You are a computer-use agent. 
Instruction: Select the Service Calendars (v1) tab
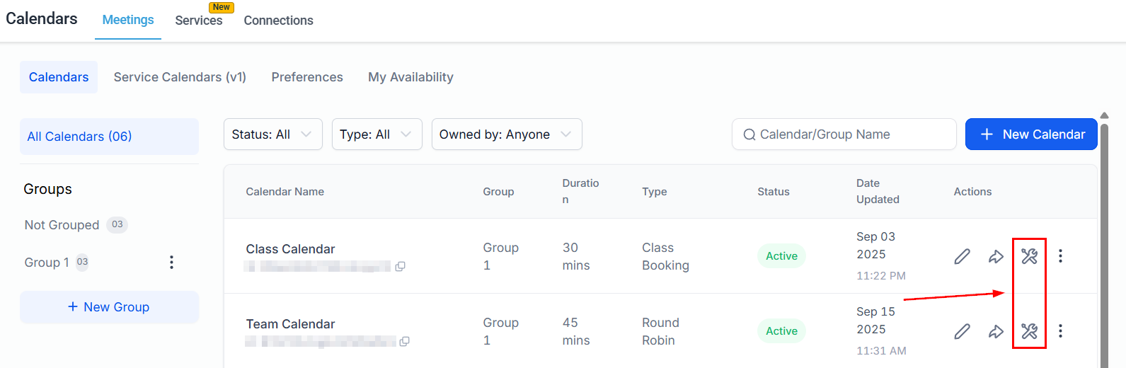[180, 77]
